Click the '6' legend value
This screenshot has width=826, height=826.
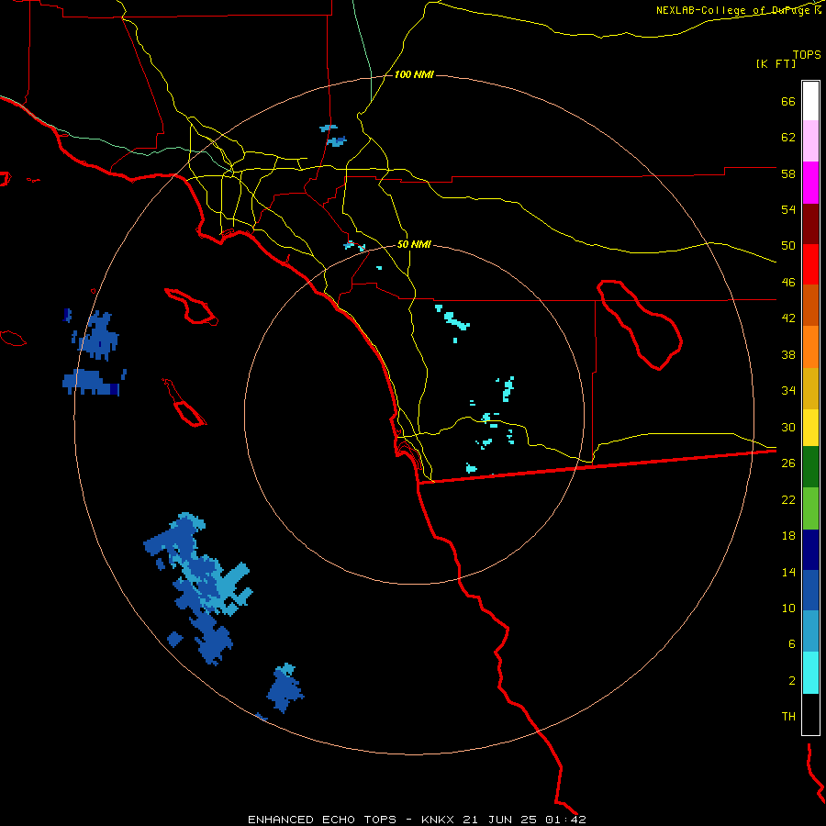(791, 644)
